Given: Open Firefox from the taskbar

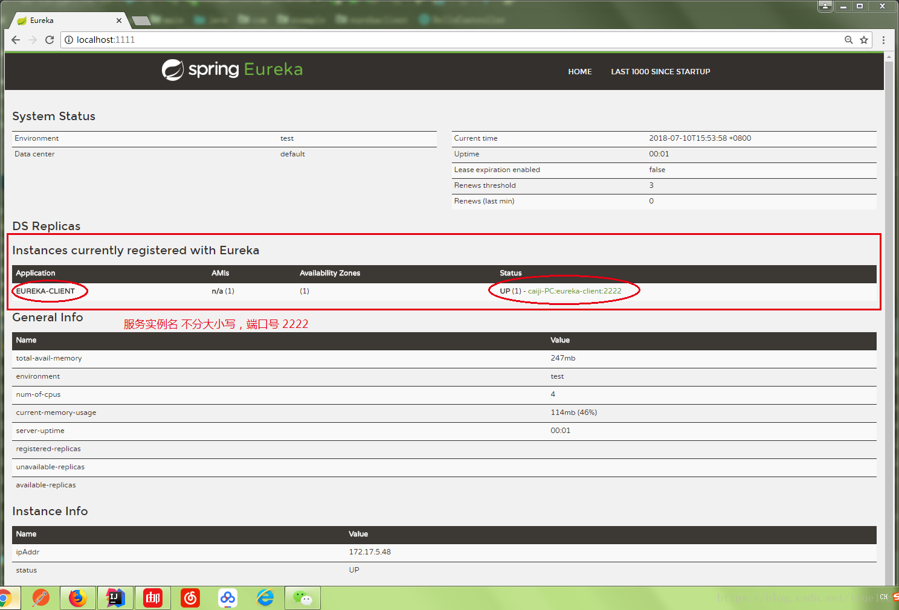Looking at the screenshot, I should 77,599.
